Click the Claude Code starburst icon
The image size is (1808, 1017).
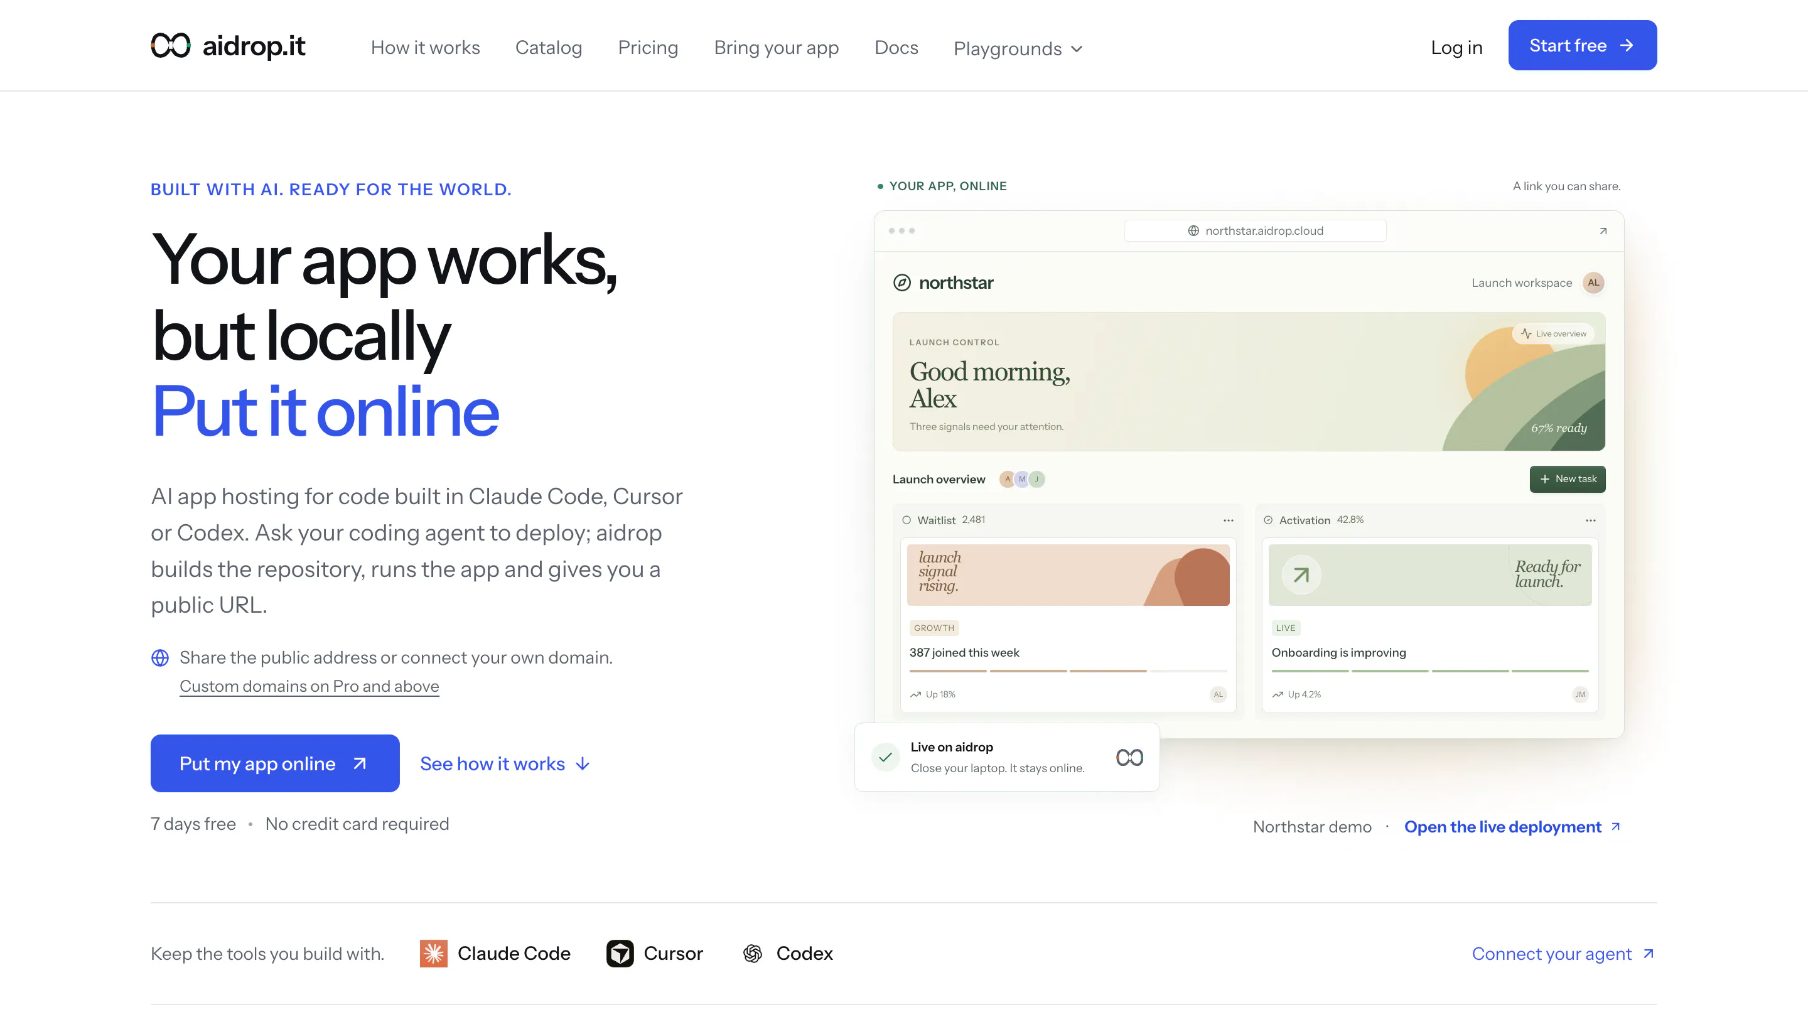click(434, 953)
